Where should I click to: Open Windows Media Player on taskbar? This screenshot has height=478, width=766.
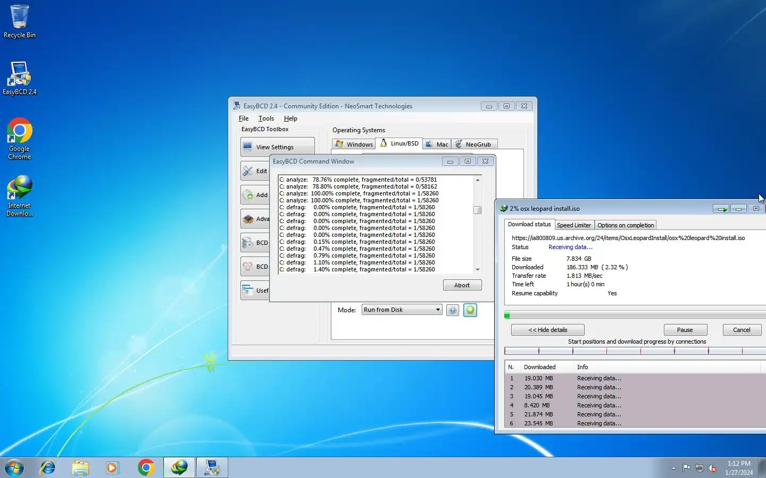click(112, 467)
